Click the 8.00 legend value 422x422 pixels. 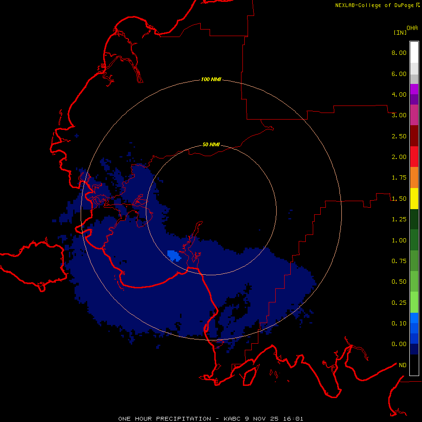399,53
